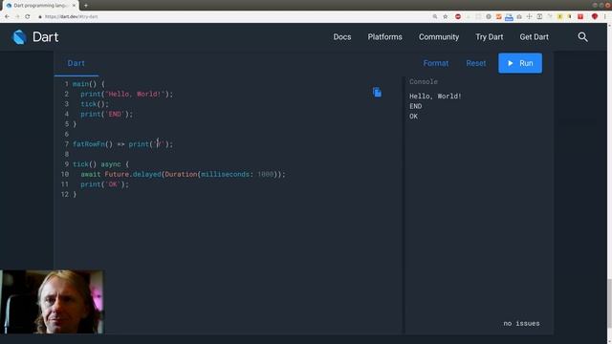
Task: Open the browser three-dot menu
Action: [x=605, y=17]
